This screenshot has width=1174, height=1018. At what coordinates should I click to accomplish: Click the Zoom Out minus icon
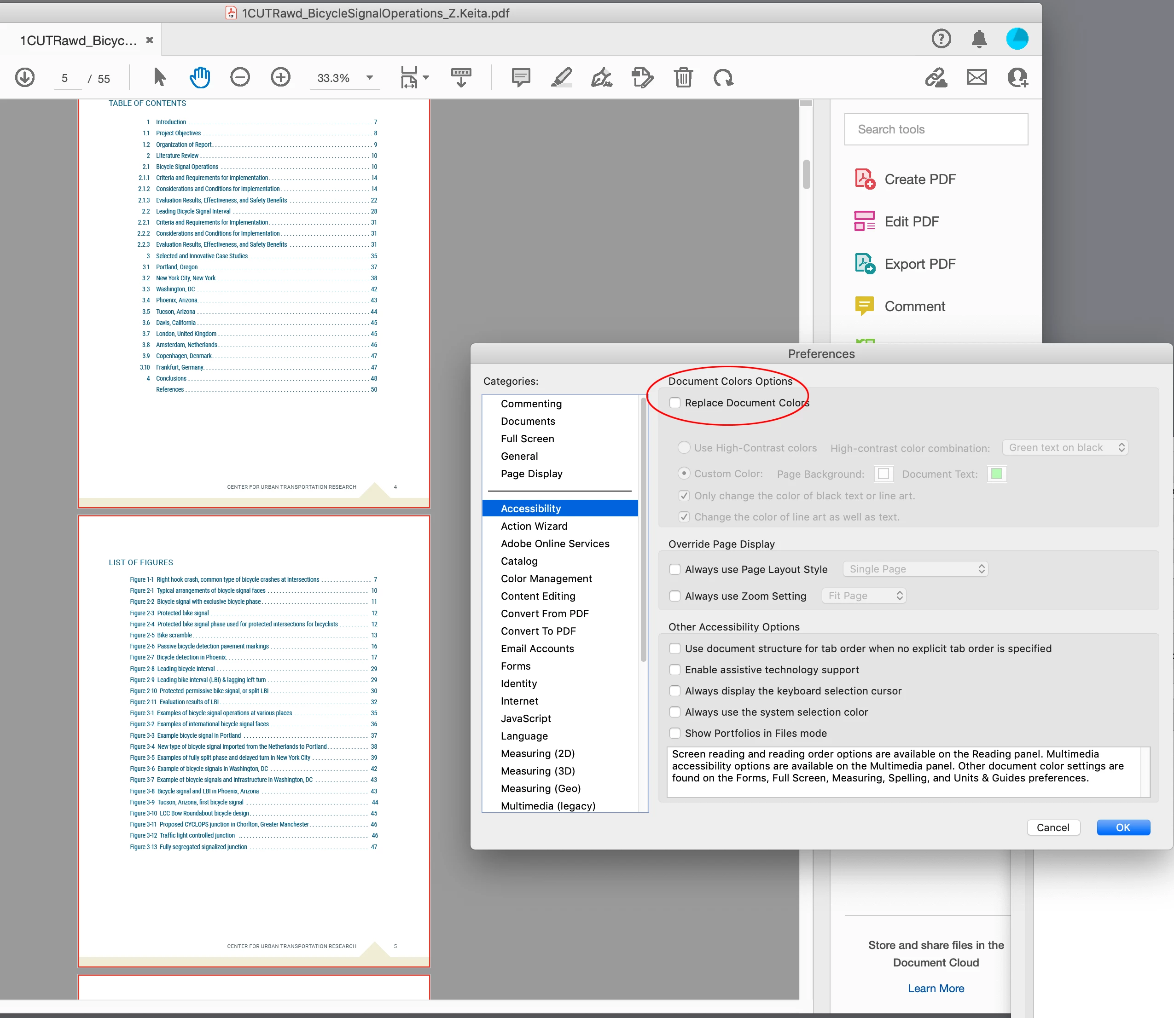click(x=240, y=77)
